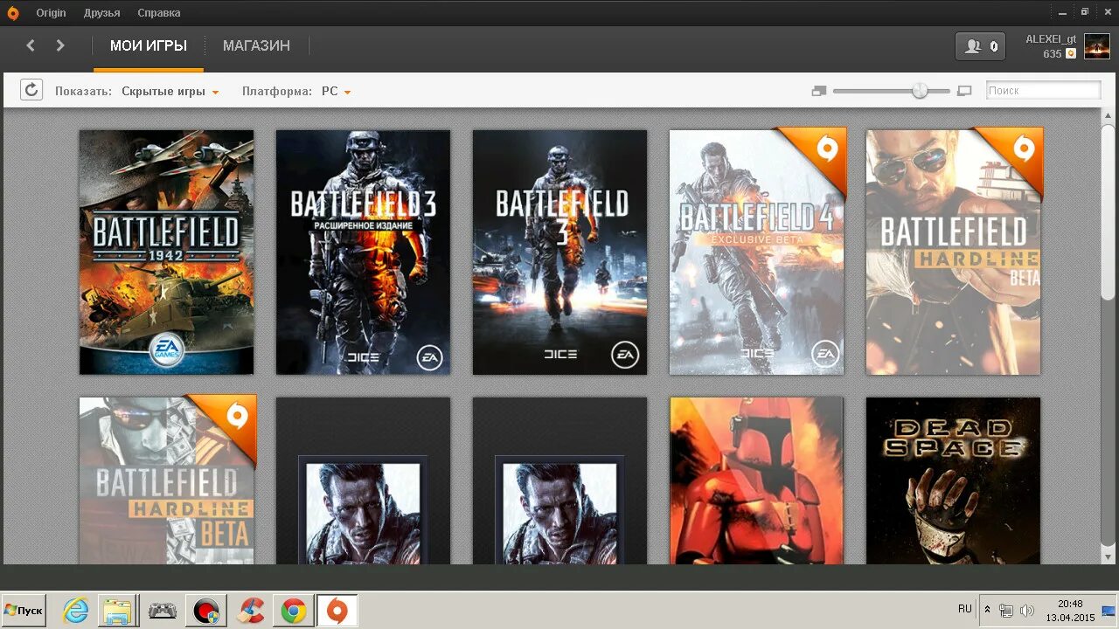Image resolution: width=1119 pixels, height=629 pixels.
Task: Open Windows Explorer folder in taskbar
Action: (115, 611)
